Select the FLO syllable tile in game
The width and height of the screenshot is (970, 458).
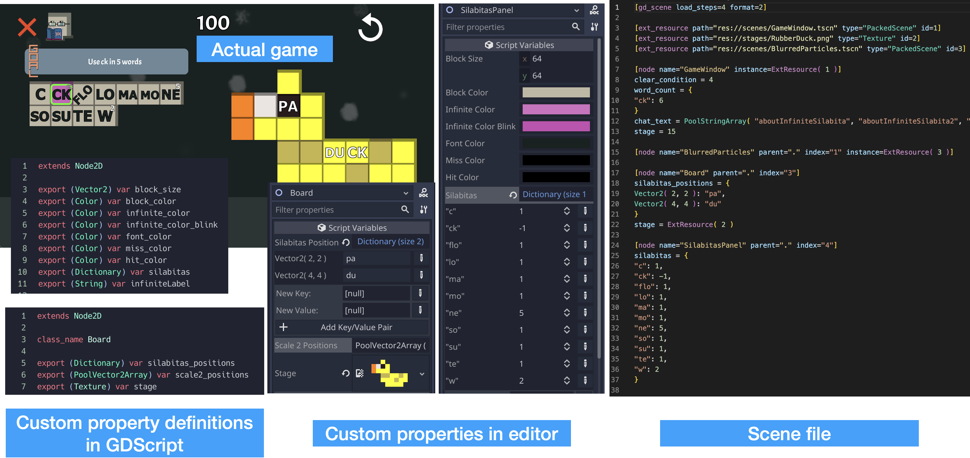pos(83,94)
